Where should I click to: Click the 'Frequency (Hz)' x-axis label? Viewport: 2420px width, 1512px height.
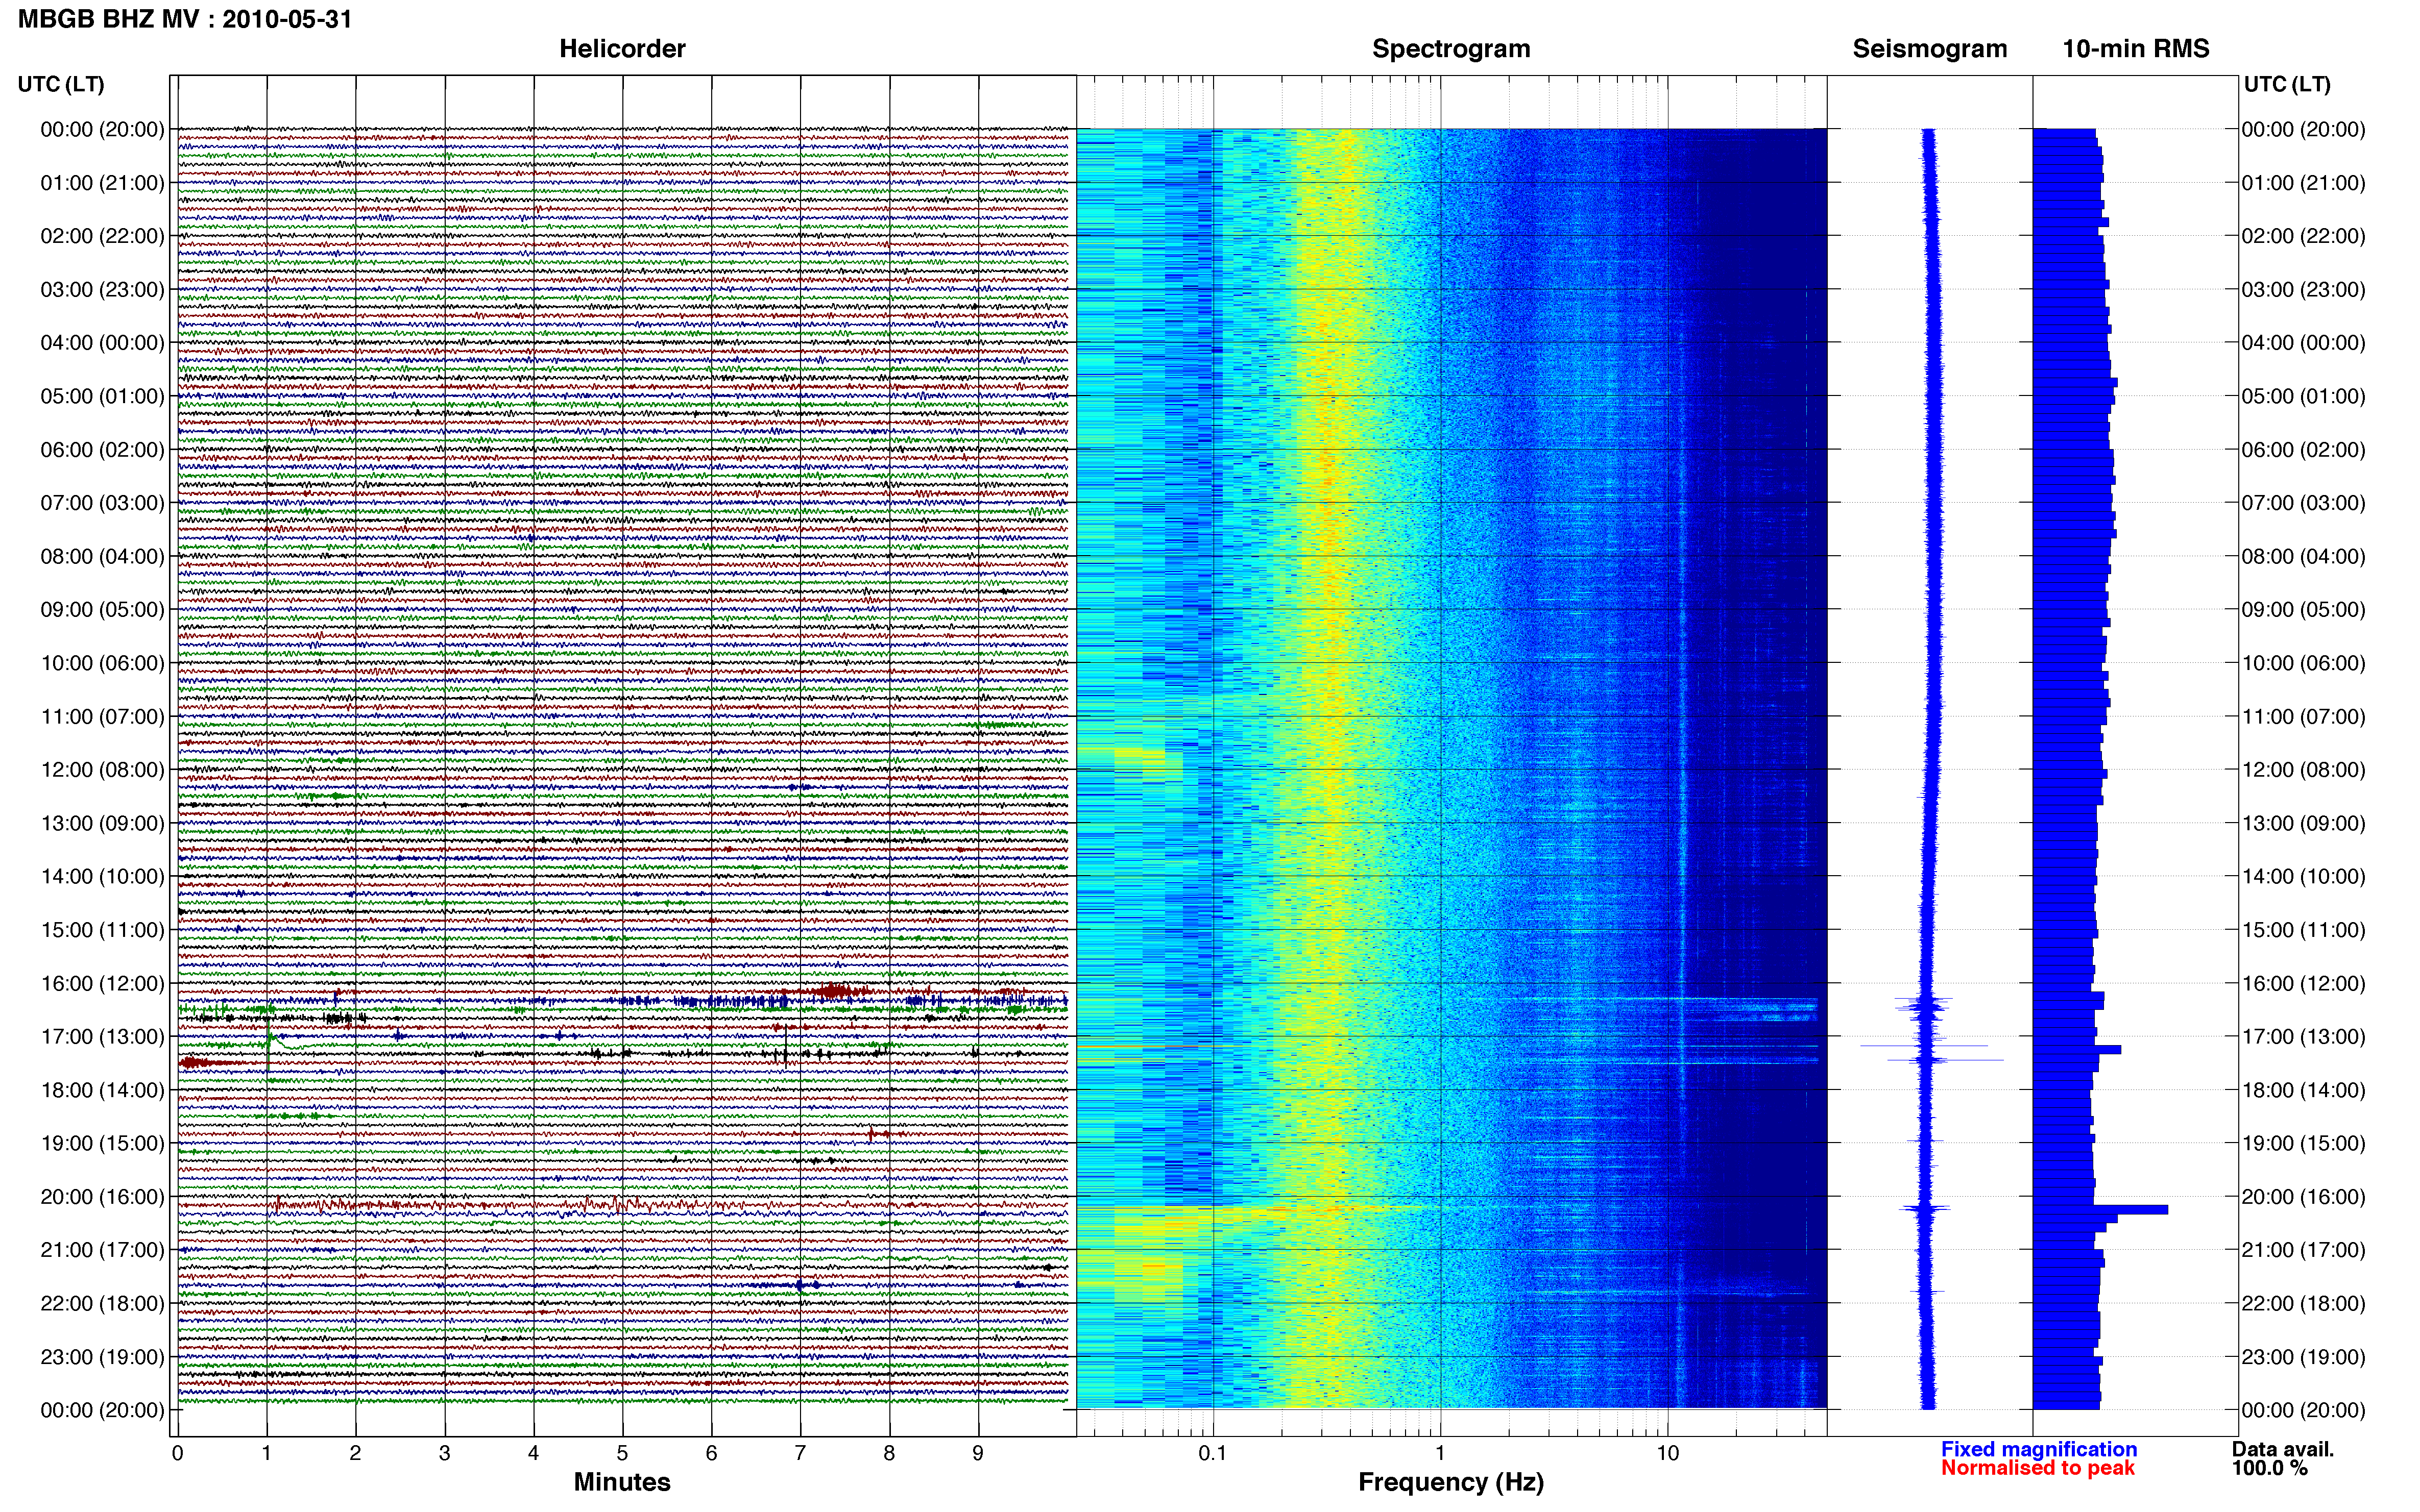click(x=1450, y=1482)
